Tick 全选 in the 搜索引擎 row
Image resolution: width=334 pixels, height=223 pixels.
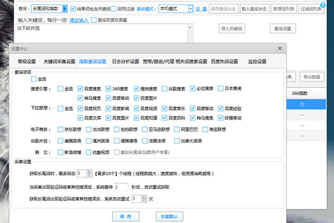(60, 89)
